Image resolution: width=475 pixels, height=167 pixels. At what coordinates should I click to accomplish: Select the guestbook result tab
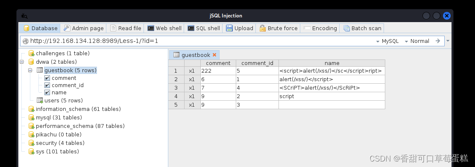coord(194,55)
